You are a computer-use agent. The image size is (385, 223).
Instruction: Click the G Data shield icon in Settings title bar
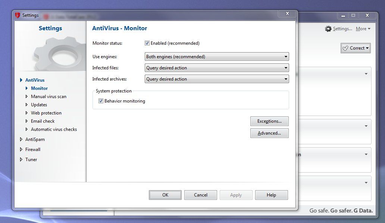click(x=18, y=15)
